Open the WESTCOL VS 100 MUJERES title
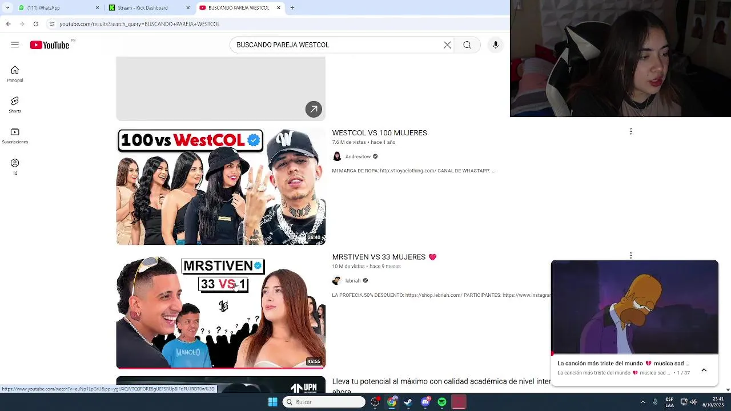This screenshot has width=731, height=411. (379, 133)
